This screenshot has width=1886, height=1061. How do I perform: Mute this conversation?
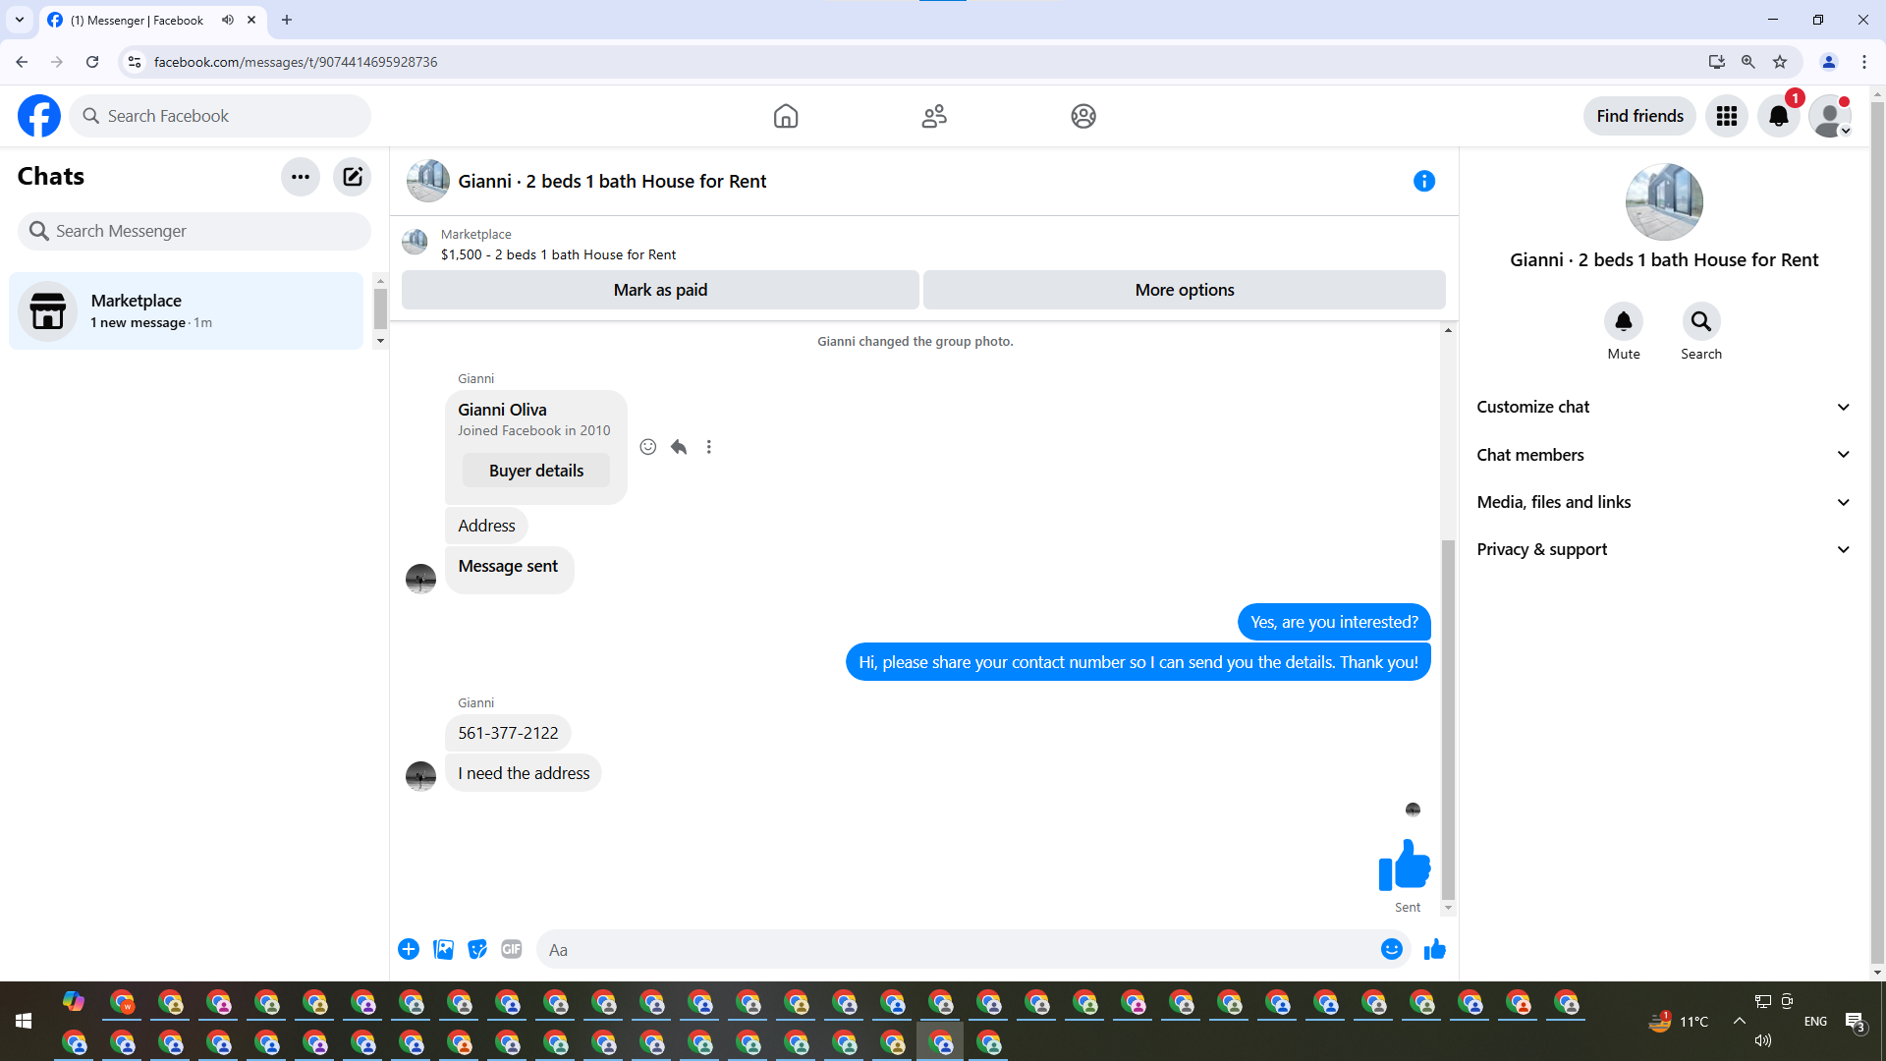coord(1623,321)
